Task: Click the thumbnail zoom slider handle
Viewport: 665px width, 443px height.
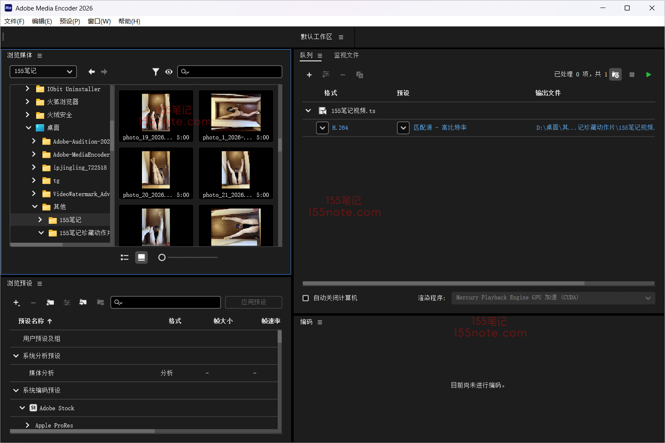Action: (x=162, y=257)
